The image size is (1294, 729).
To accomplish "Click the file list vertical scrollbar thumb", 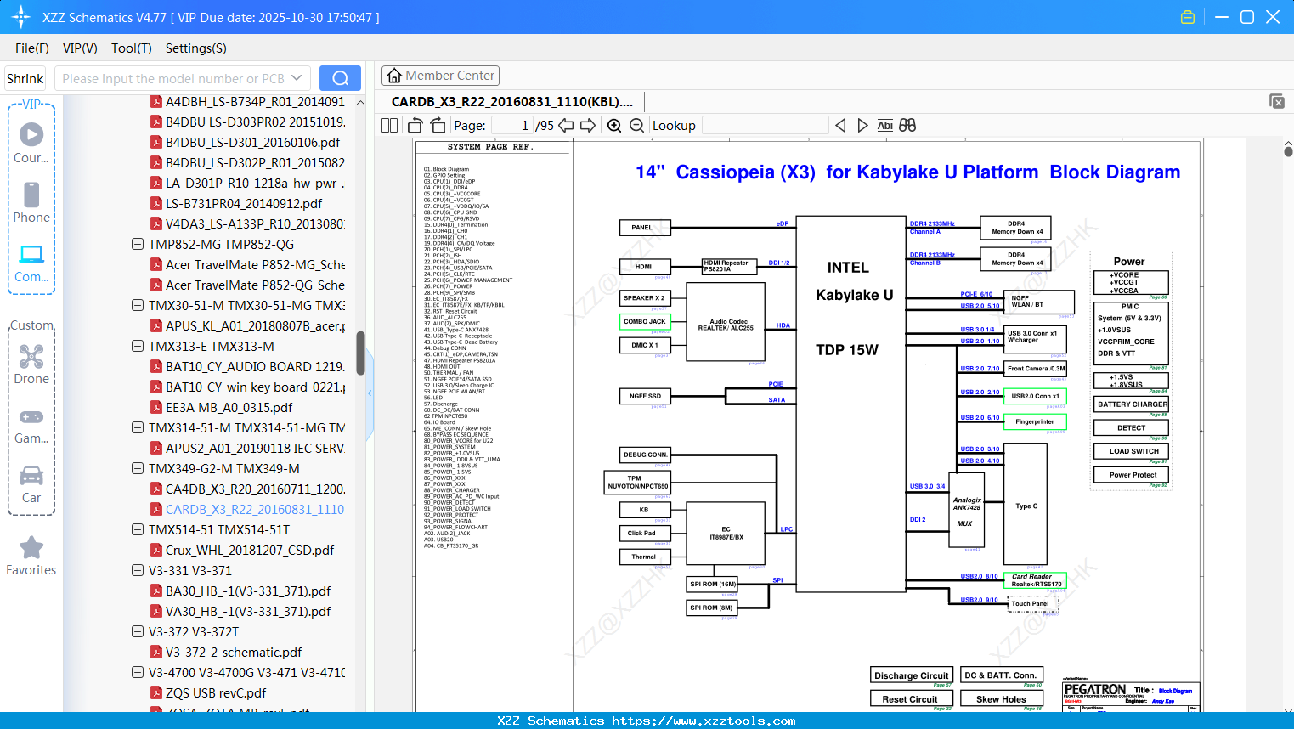I will click(360, 353).
